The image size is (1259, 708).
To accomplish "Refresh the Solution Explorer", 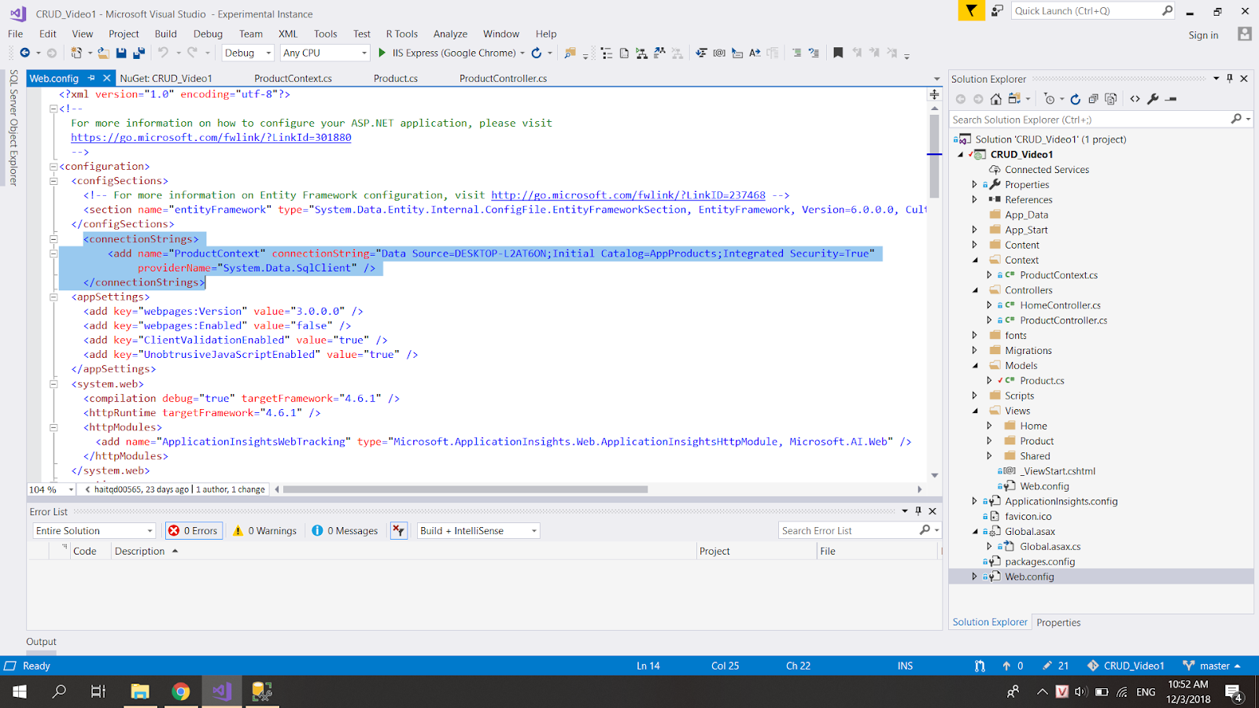I will pyautogui.click(x=1076, y=98).
